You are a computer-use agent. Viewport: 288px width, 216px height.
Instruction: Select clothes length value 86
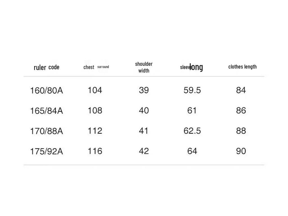241,111
